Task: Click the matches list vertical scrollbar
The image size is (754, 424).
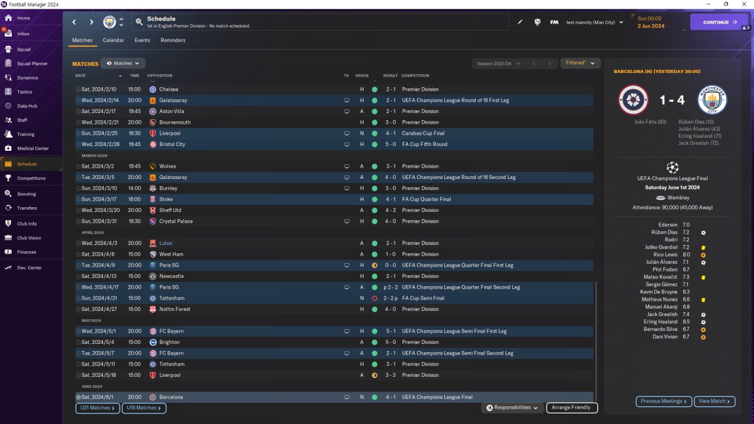Action: point(596,342)
